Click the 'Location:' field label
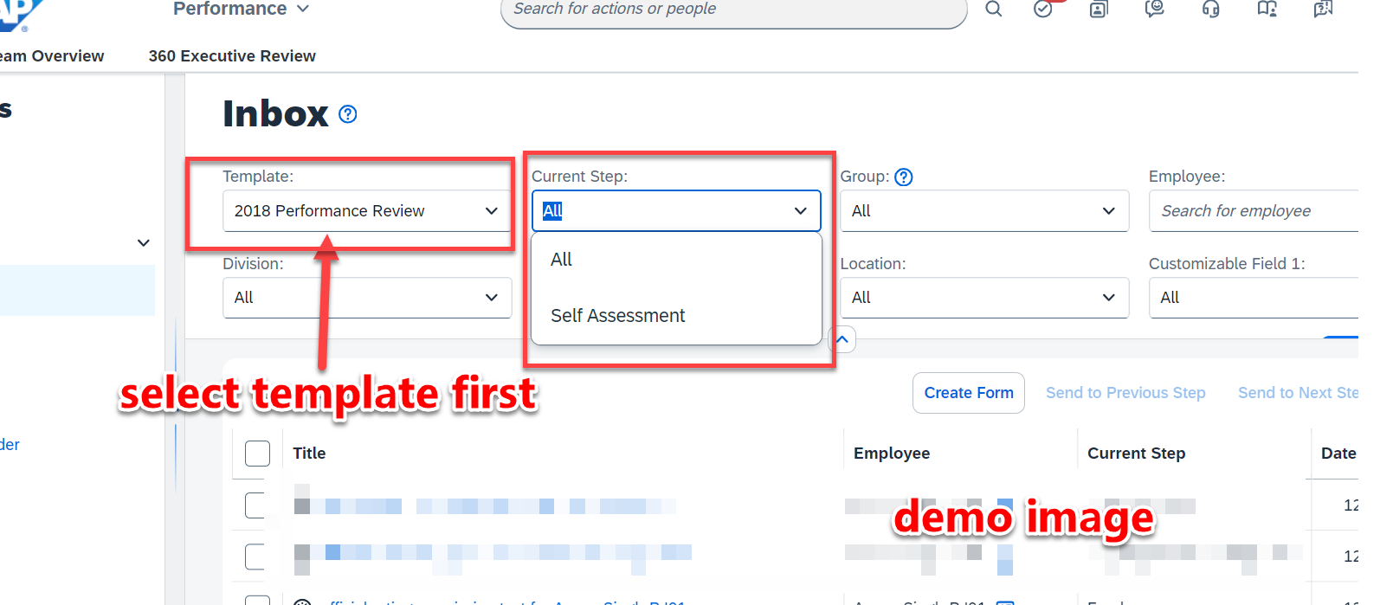Viewport: 1380px width, 605px height. 873,264
